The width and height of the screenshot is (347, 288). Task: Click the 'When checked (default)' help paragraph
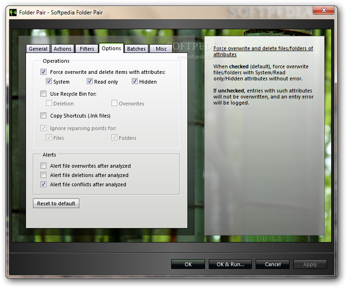(261, 72)
